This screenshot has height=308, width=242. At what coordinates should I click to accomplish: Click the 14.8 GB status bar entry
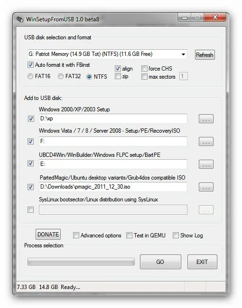click(48, 287)
